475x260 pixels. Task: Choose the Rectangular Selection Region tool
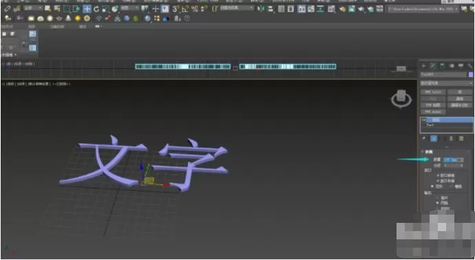click(x=66, y=9)
